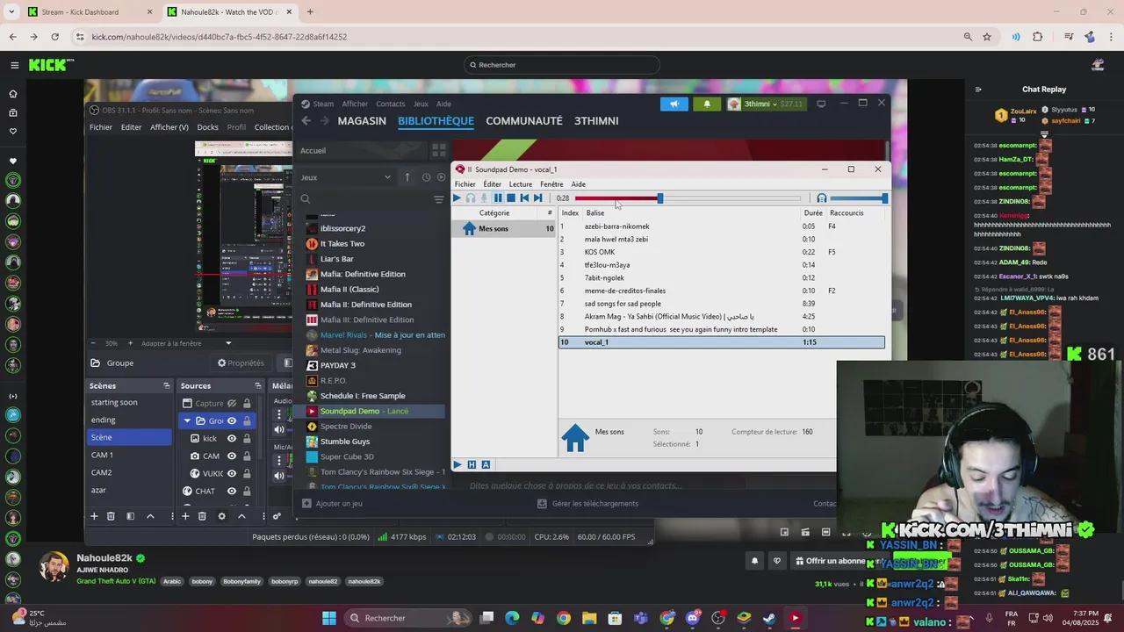Skip to next sound in Soundpad
Image resolution: width=1124 pixels, height=632 pixels.
click(537, 198)
